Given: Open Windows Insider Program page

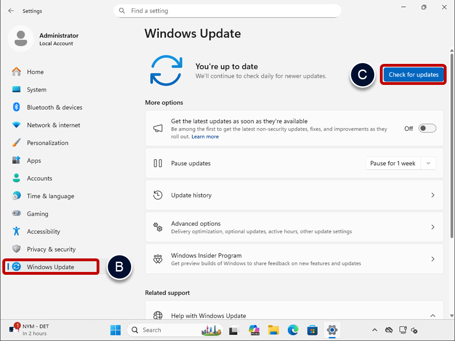Looking at the screenshot, I should coord(294,259).
